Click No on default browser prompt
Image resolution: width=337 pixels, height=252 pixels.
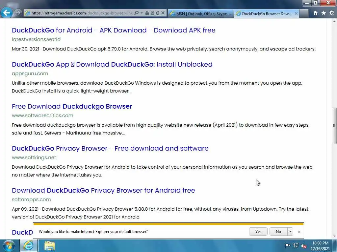click(278, 232)
